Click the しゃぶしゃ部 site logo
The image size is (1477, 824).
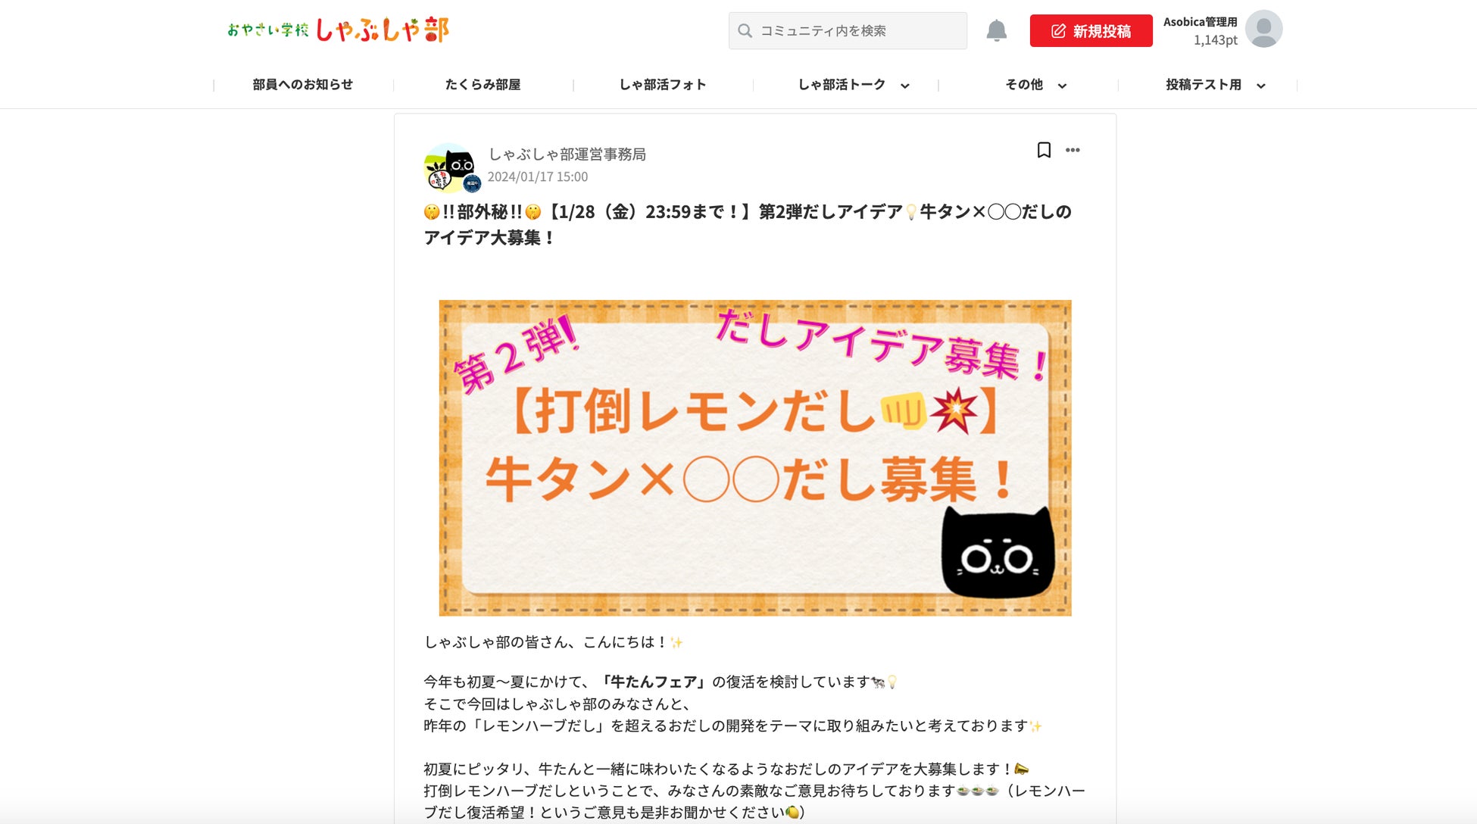[338, 30]
